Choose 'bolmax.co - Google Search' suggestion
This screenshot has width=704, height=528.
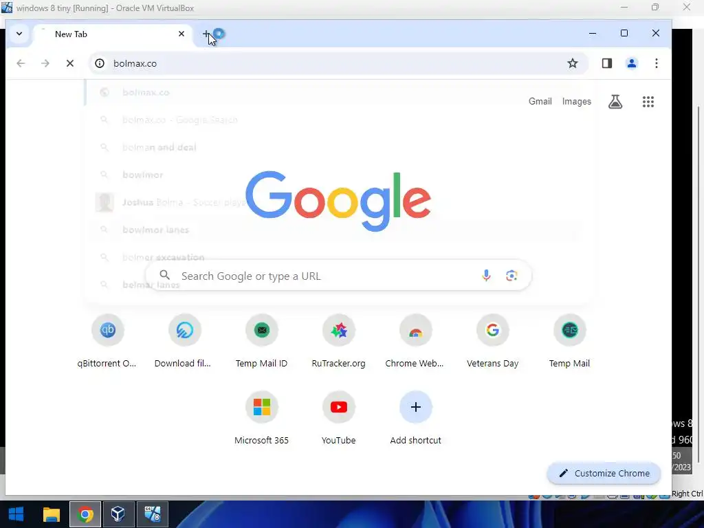tap(337, 120)
